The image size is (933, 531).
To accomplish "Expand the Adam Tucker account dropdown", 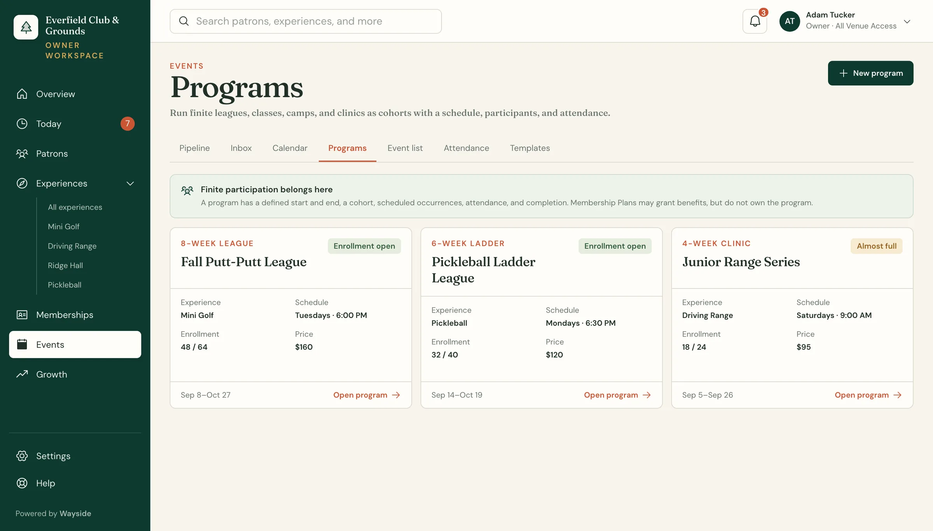I will point(907,21).
